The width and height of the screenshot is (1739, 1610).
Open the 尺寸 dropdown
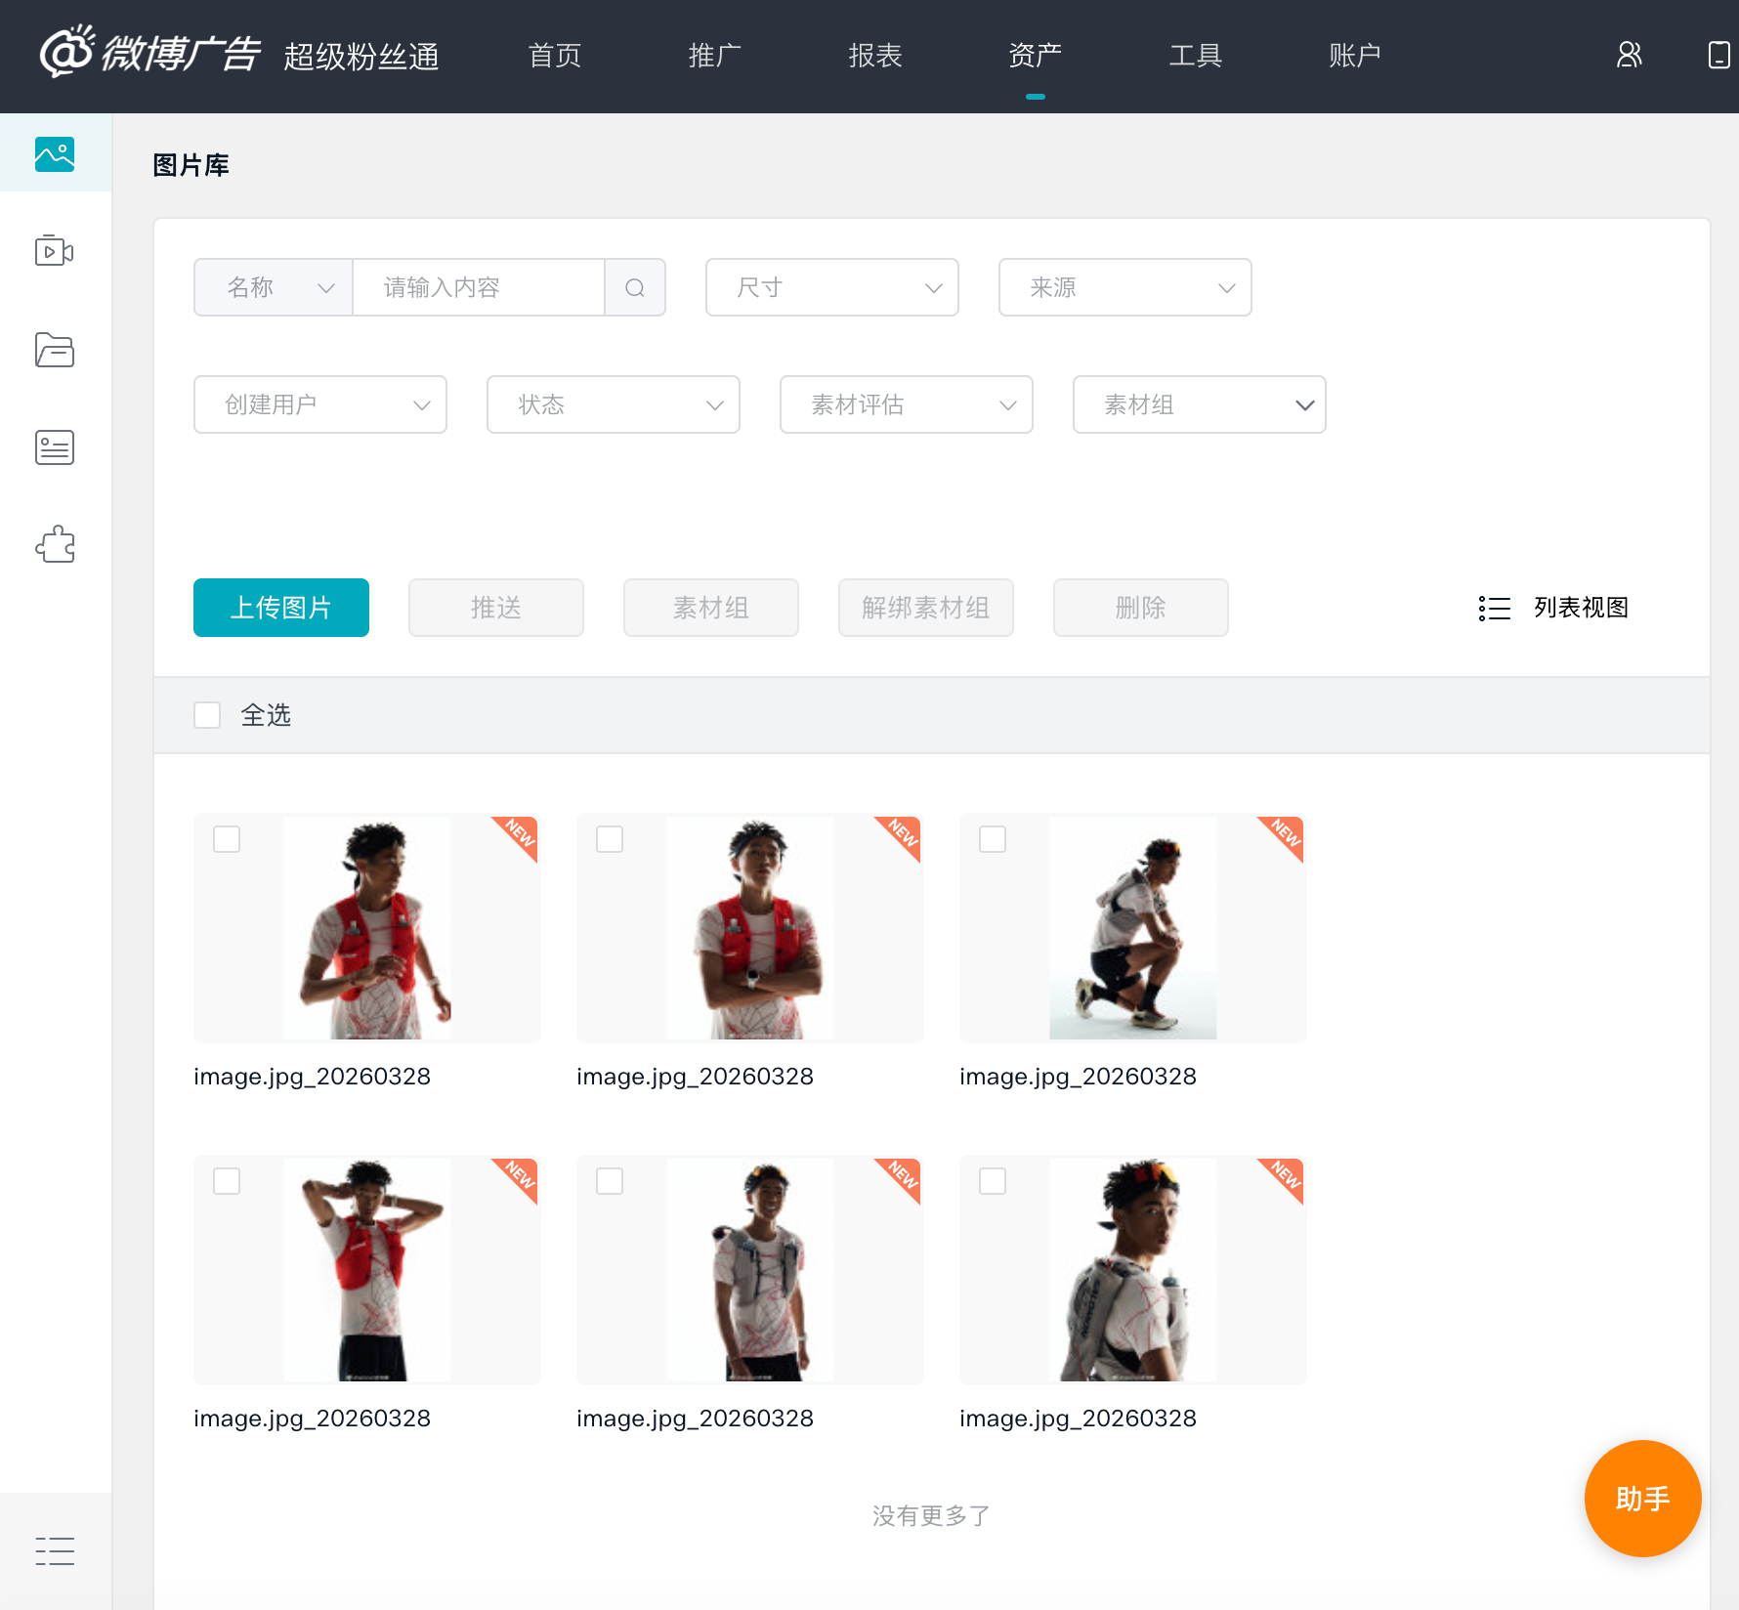pos(831,287)
